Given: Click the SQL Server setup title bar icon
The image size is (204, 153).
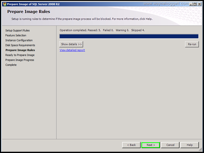Looking at the screenshot, I should point(5,4).
